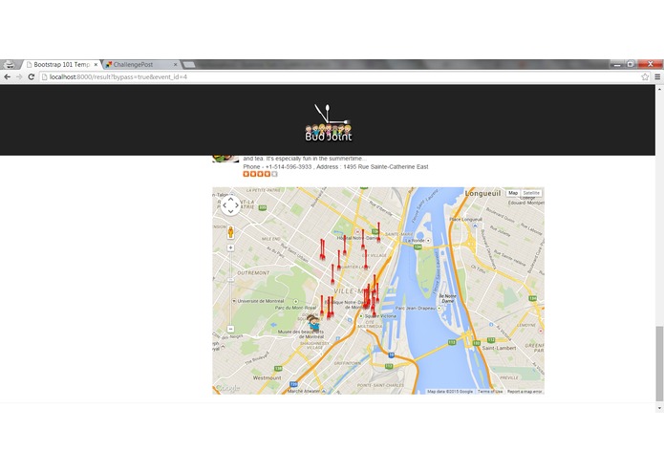
Task: Pan map down with bottom arrow
Action: click(x=231, y=212)
